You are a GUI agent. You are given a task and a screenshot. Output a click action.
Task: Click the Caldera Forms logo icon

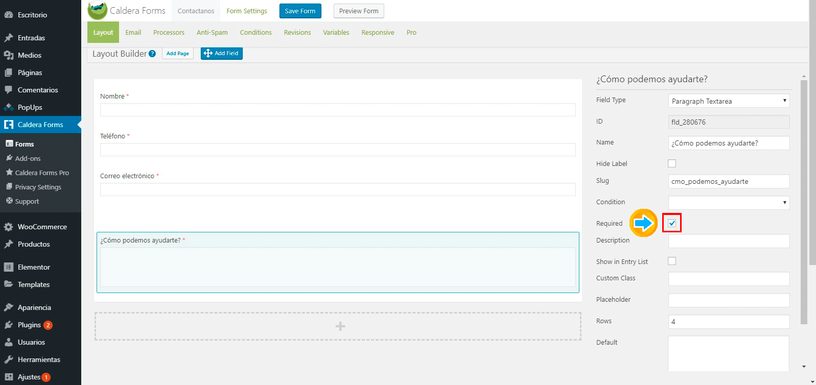(97, 11)
